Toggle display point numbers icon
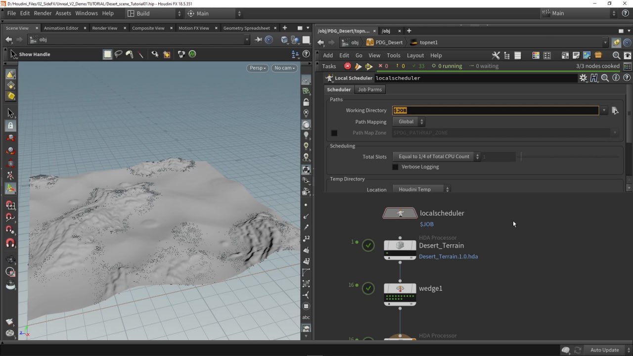This screenshot has width=633, height=356. pyautogui.click(x=306, y=238)
